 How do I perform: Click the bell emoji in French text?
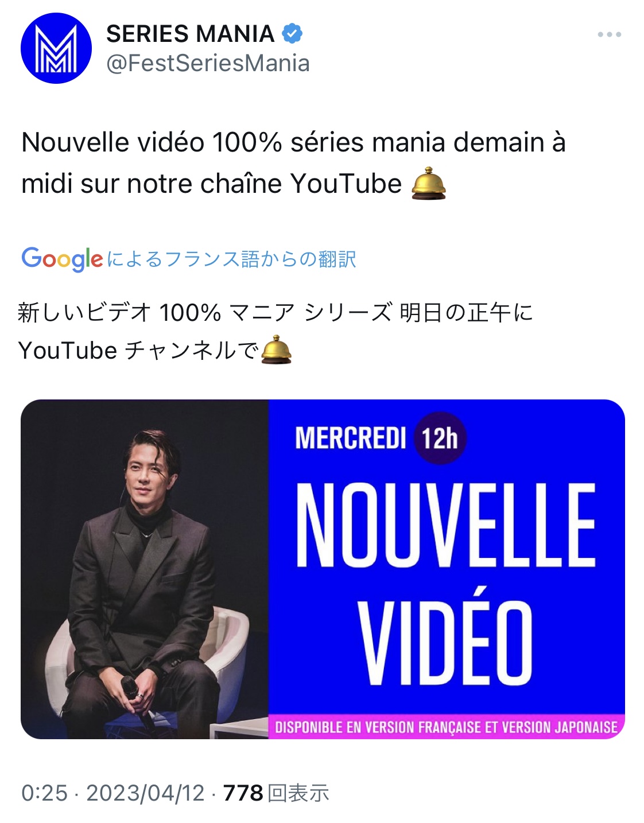pos(429,184)
